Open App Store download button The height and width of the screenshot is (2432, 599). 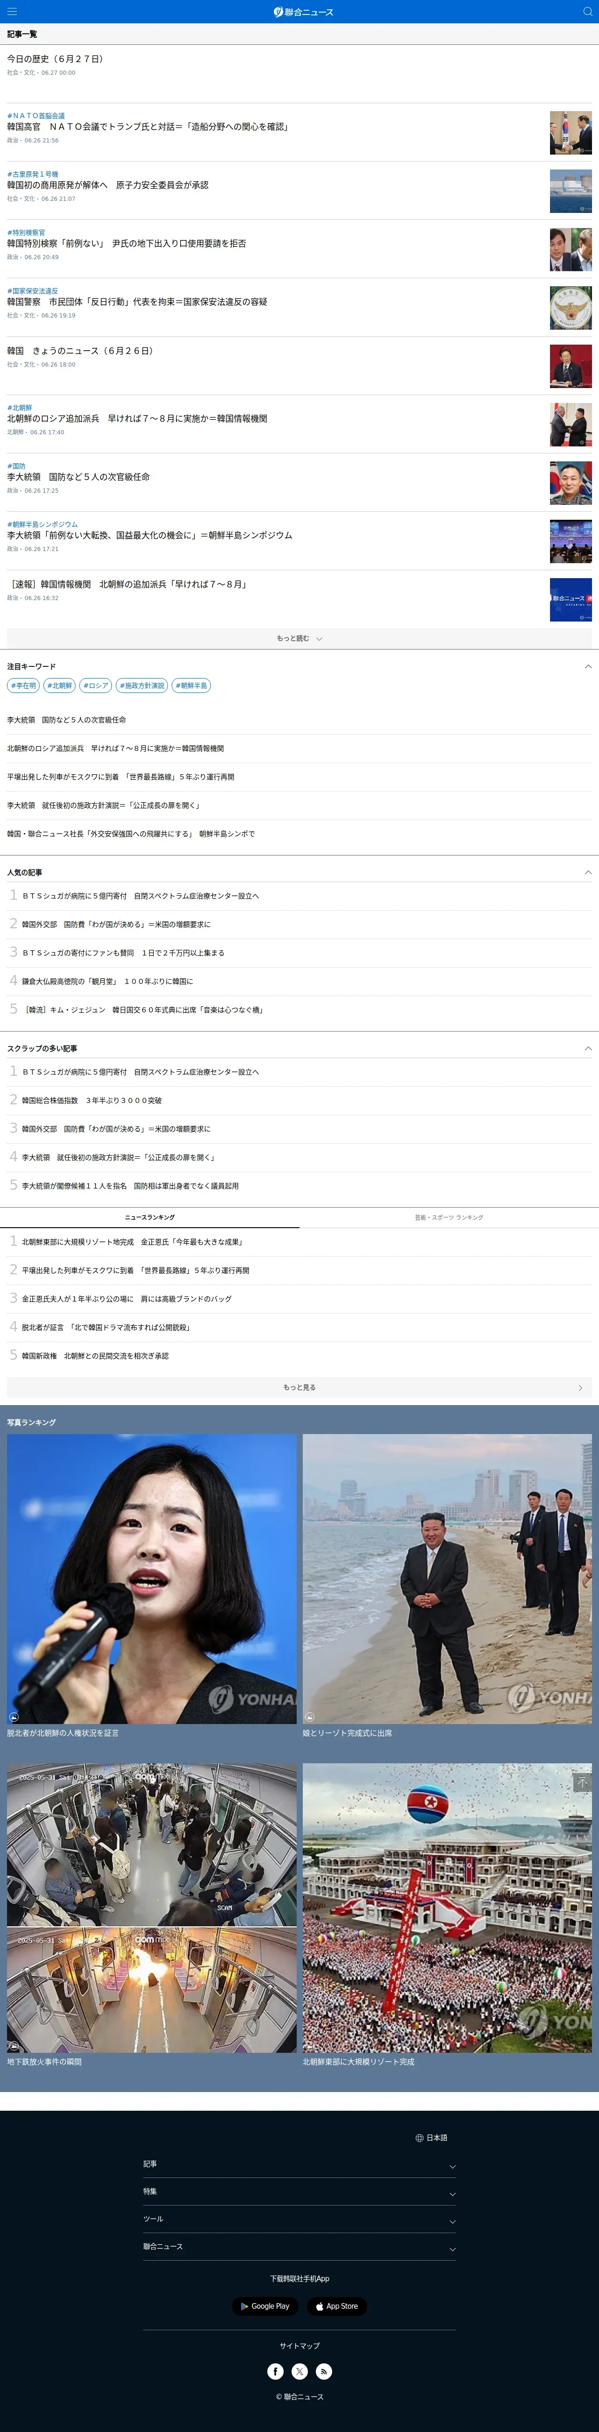[x=337, y=2305]
